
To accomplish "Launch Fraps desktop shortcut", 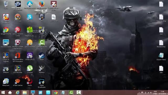I will pos(42,31).
